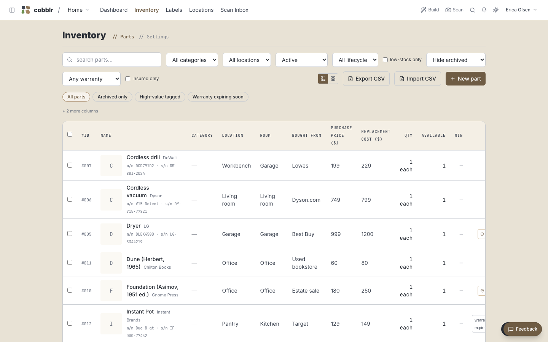Click ID #006 cell
Screen dimensions: 548x342
(x=86, y=200)
